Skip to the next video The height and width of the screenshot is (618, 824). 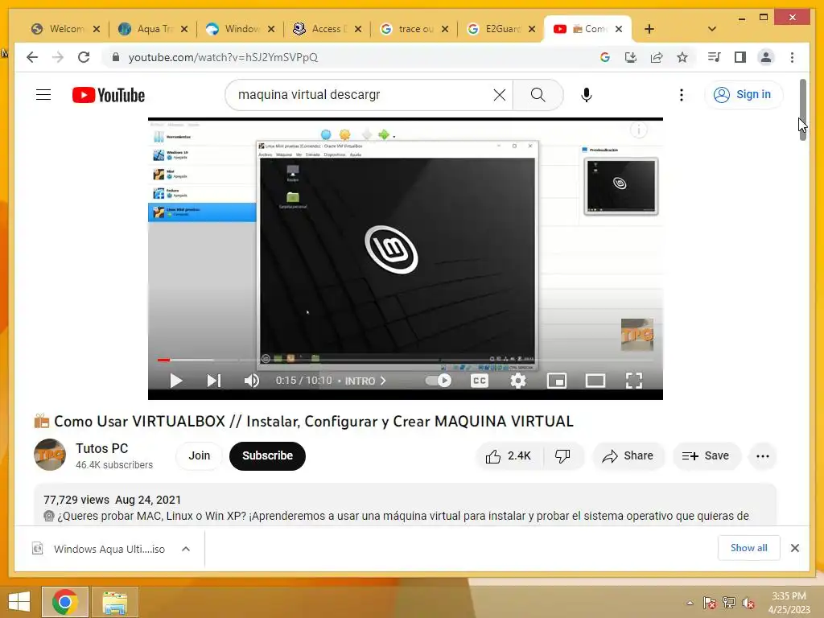[x=214, y=381]
